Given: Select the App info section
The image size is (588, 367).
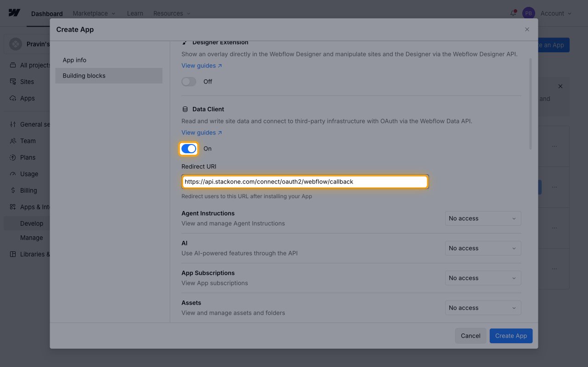Looking at the screenshot, I should point(109,60).
